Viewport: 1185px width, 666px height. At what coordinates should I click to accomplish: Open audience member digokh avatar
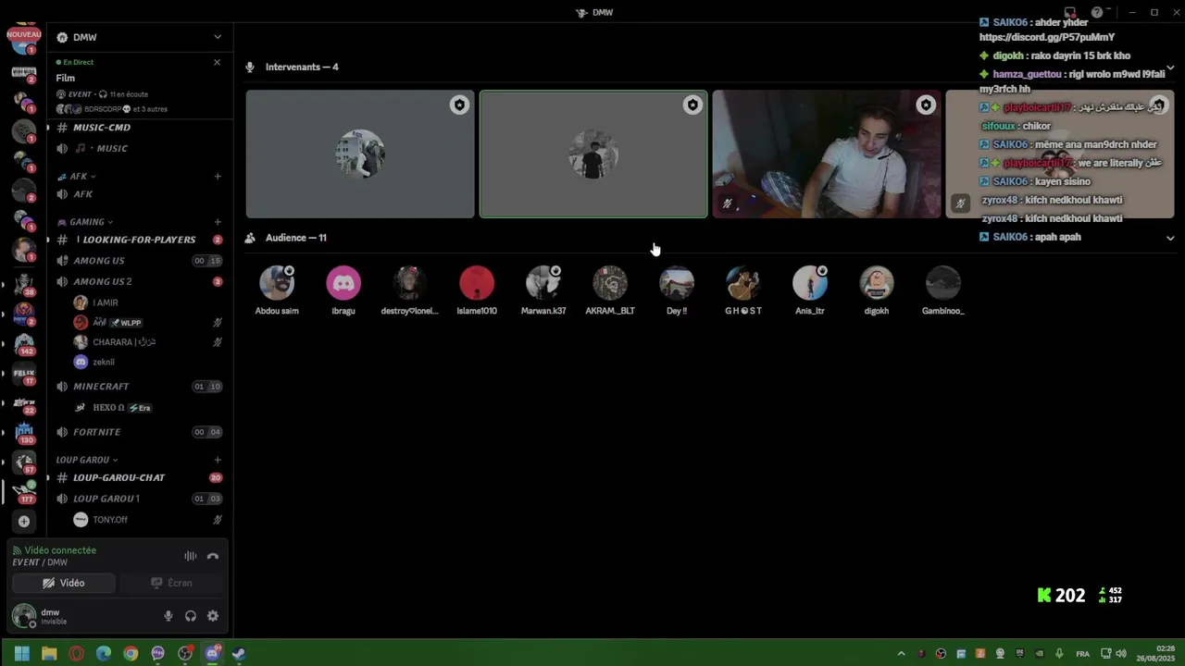(x=877, y=284)
